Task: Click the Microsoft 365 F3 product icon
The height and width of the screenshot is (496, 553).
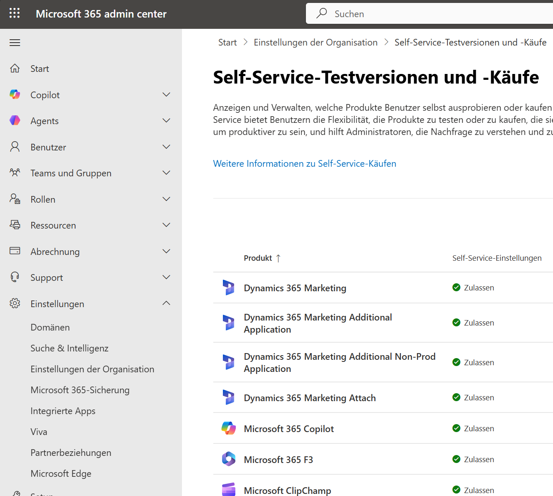Action: click(x=228, y=459)
